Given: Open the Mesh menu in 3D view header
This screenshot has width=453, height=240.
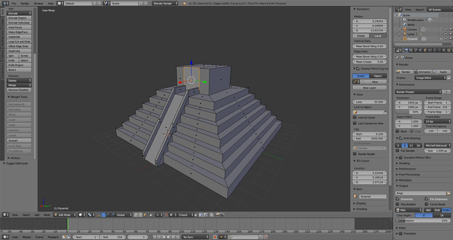Looking at the screenshot, I should pos(47,215).
